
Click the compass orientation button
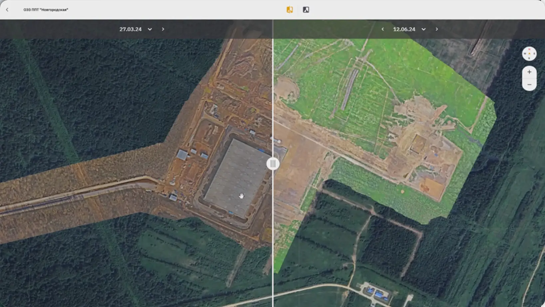(529, 54)
